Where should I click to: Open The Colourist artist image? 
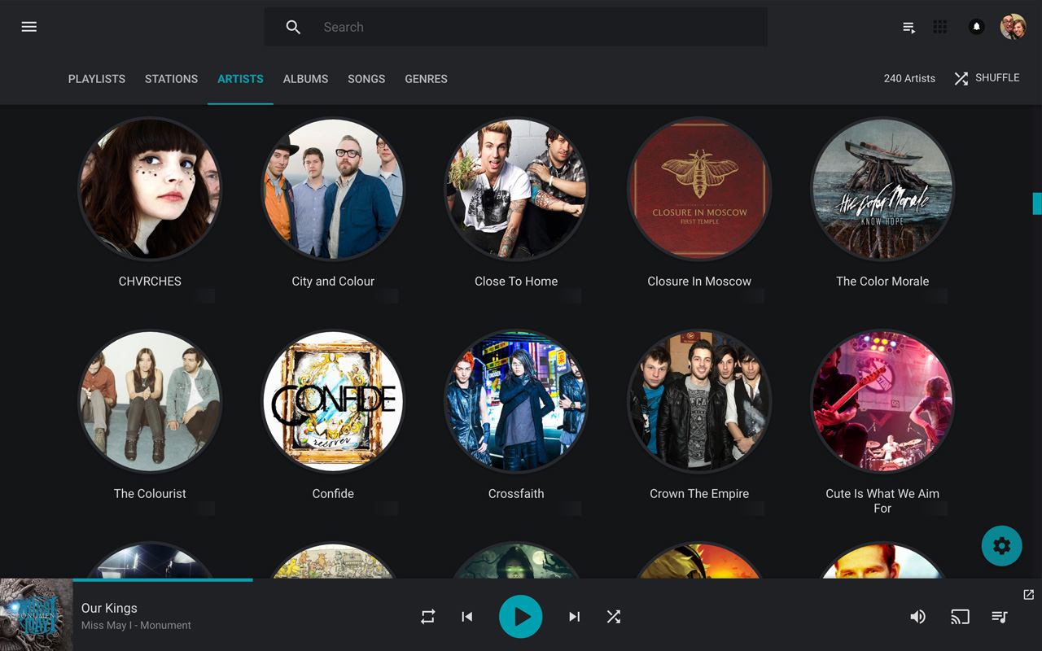pos(150,401)
